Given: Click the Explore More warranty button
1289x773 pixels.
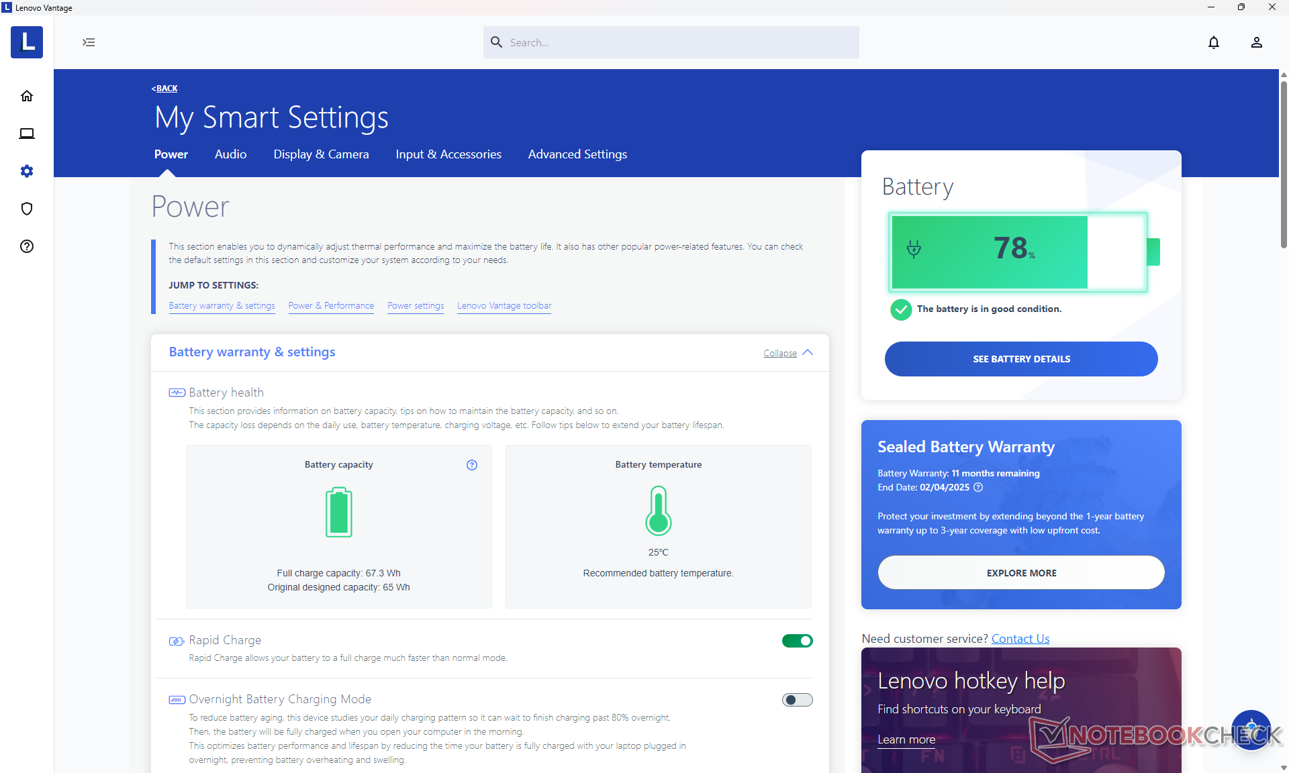Looking at the screenshot, I should tap(1020, 573).
